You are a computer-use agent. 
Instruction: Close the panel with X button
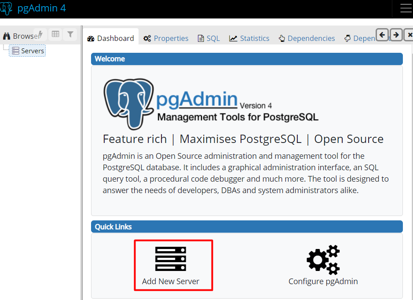coord(409,35)
